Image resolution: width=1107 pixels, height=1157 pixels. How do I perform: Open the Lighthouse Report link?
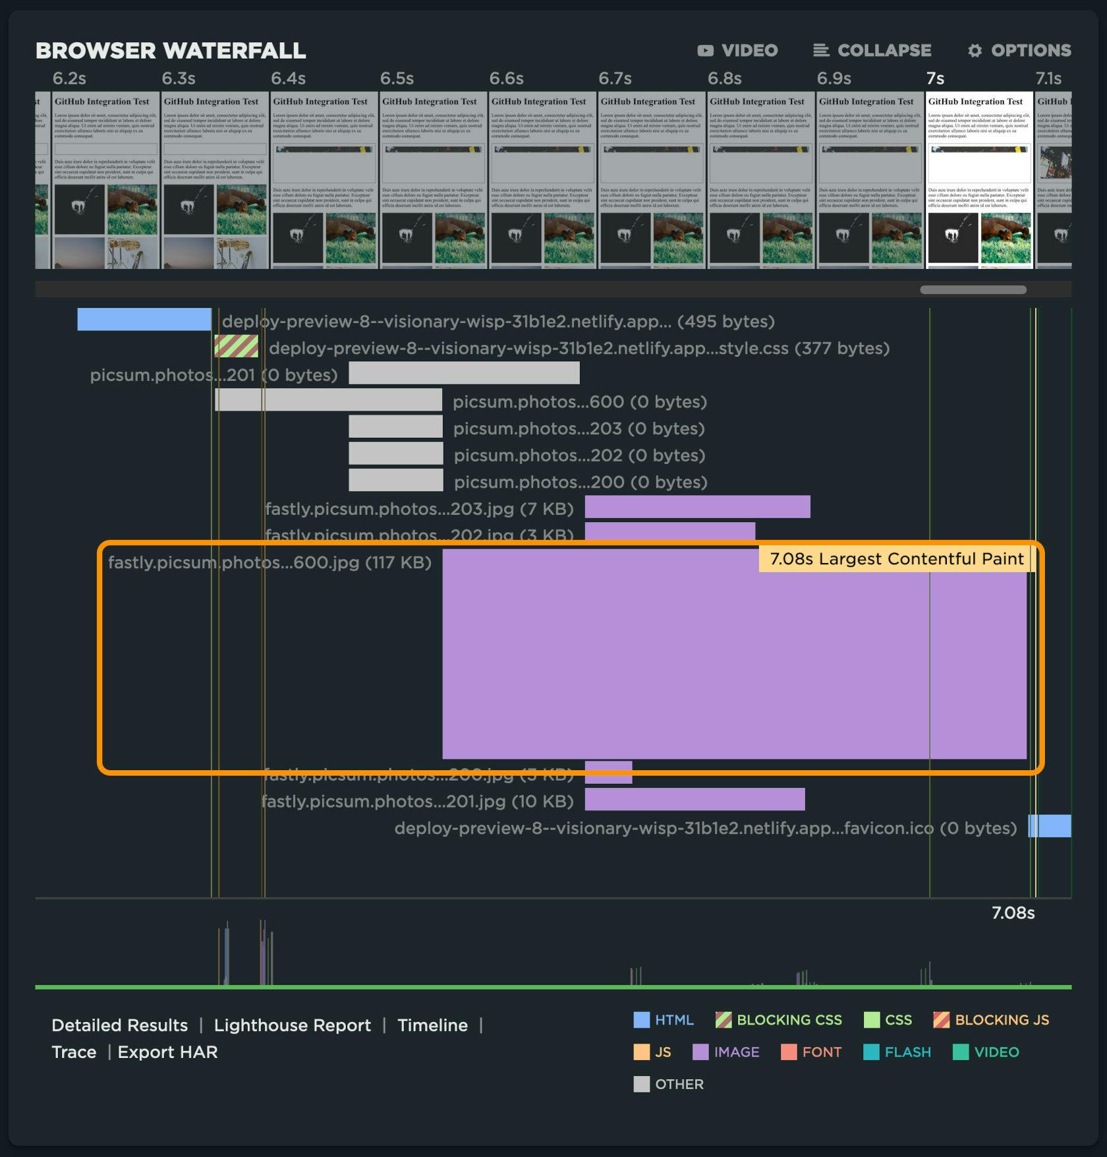pyautogui.click(x=292, y=1025)
